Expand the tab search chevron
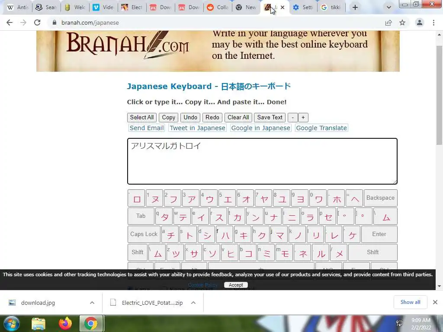Viewport: 443px width, 332px height. 389,7
